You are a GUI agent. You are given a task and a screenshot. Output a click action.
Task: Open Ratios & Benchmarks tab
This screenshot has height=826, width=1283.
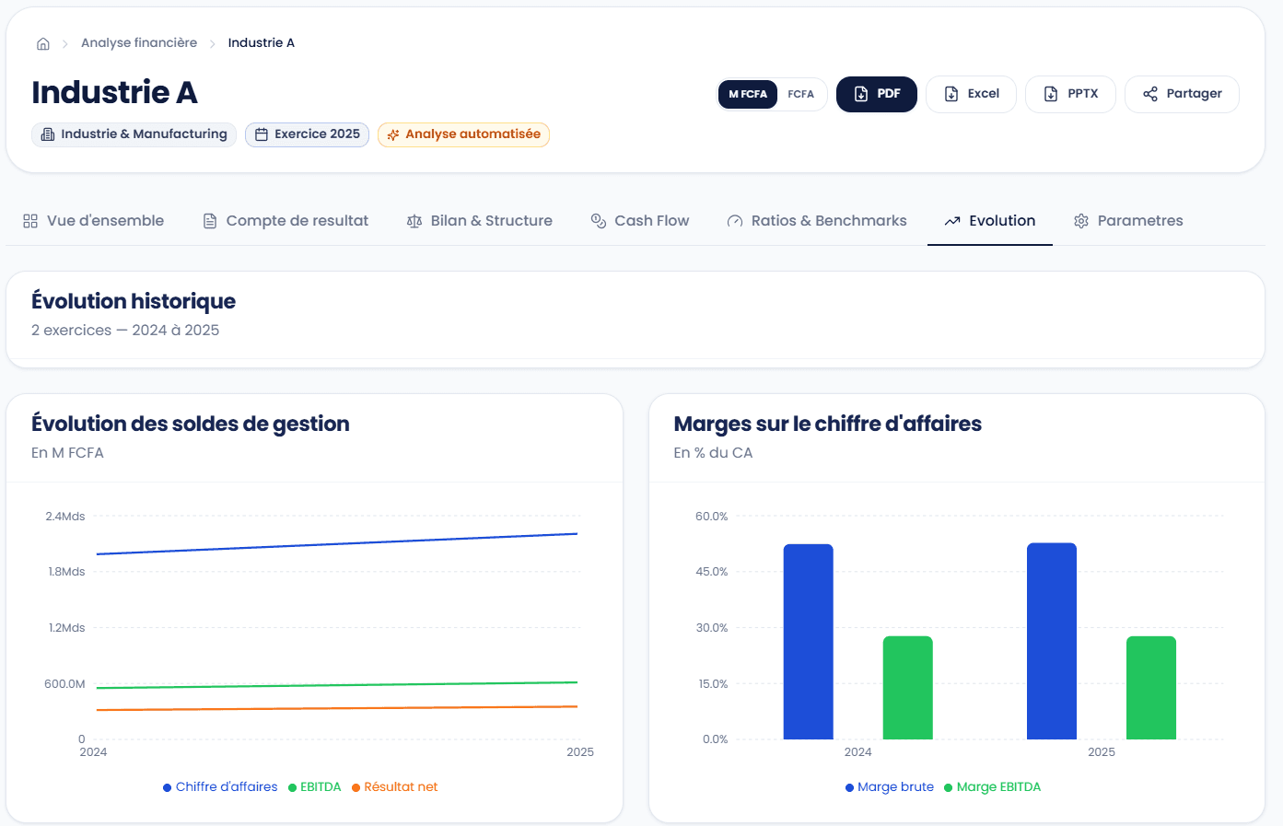pos(817,221)
